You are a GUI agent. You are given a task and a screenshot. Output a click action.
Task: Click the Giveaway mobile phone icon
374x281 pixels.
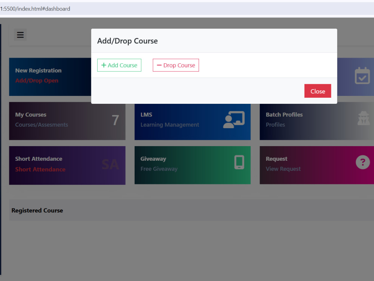coord(239,162)
